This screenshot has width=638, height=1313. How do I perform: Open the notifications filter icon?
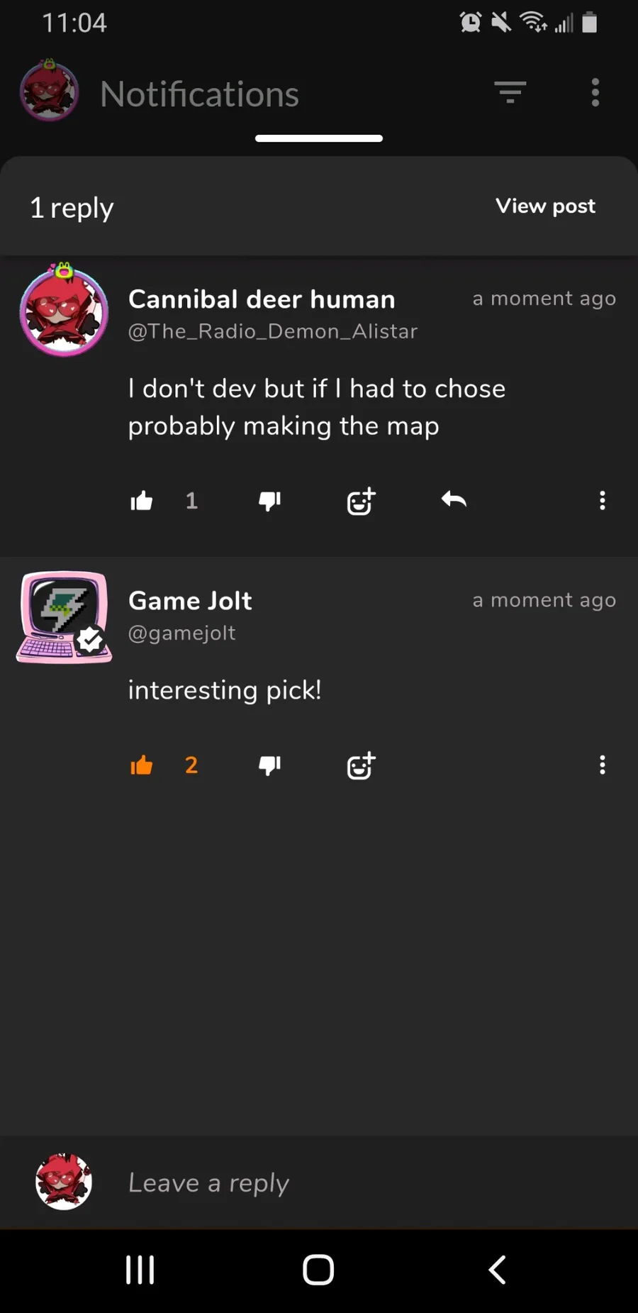(x=510, y=92)
